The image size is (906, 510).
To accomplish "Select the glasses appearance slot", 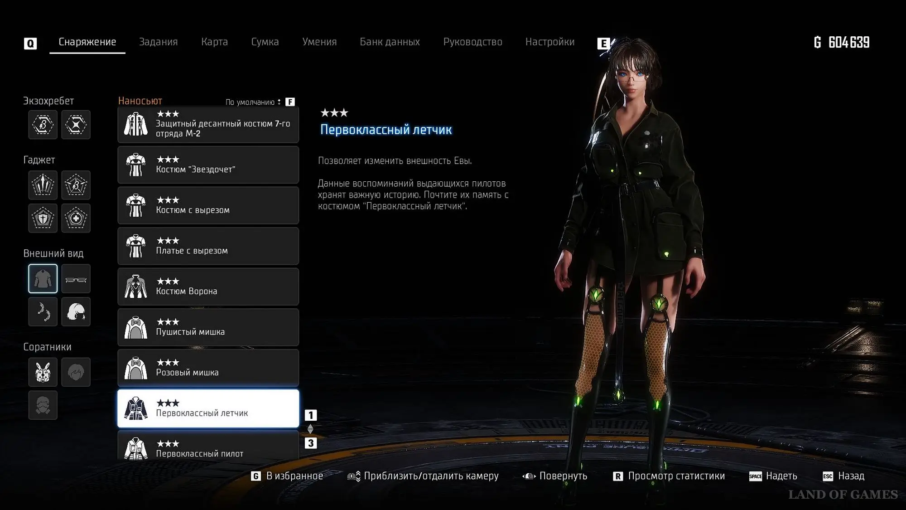I will (76, 279).
